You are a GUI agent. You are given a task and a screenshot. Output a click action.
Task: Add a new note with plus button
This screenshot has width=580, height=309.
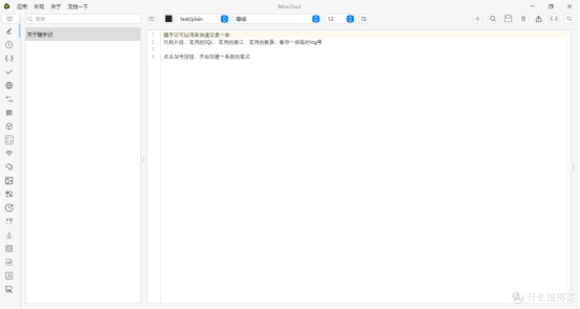click(x=477, y=19)
